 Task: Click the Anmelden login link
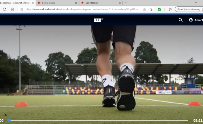point(199,20)
